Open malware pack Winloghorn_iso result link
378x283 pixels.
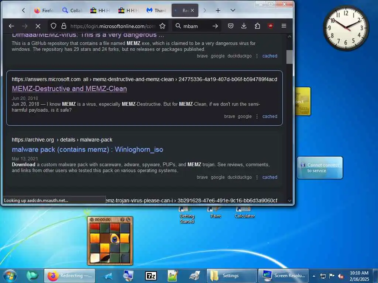click(x=87, y=150)
